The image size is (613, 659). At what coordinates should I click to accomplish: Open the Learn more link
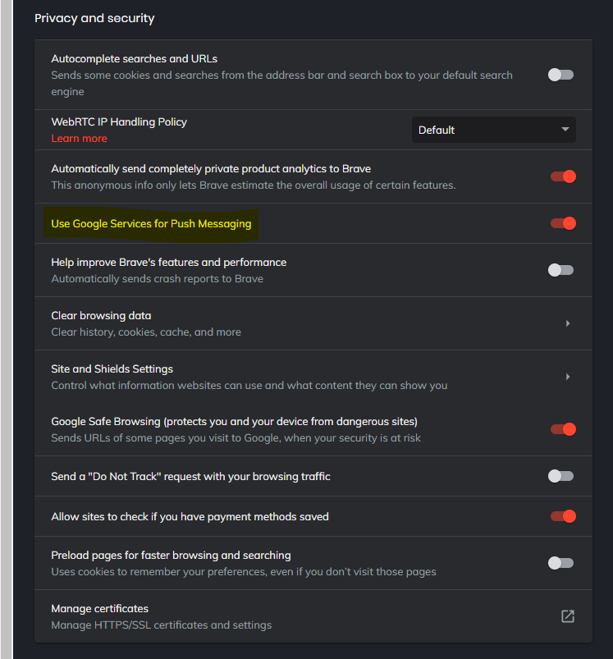point(79,139)
